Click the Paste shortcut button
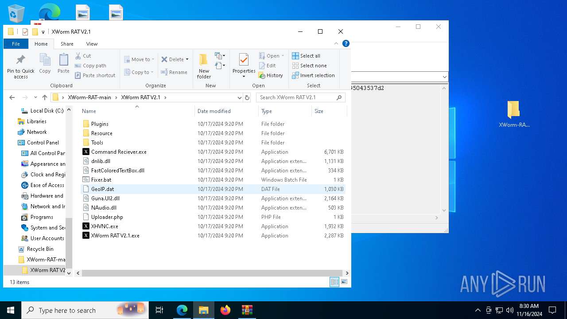This screenshot has width=567, height=319. [95, 75]
